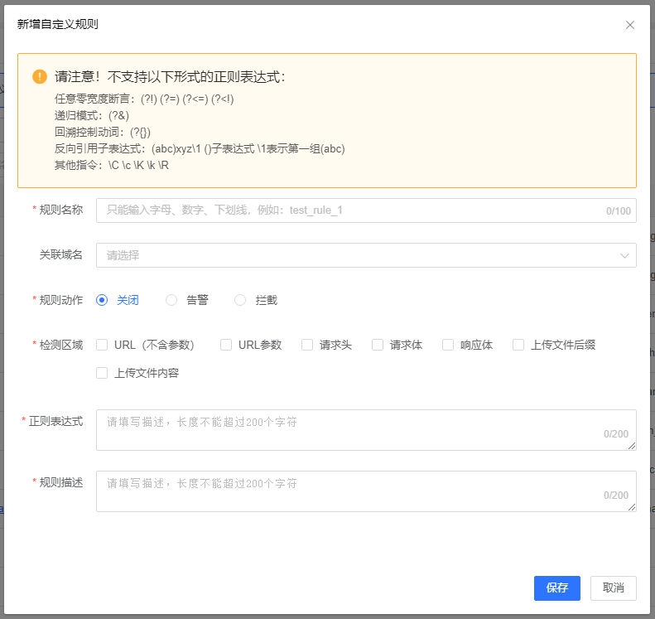This screenshot has height=619, width=655.
Task: Click the 请注意 warning heading text
Action: [170, 77]
